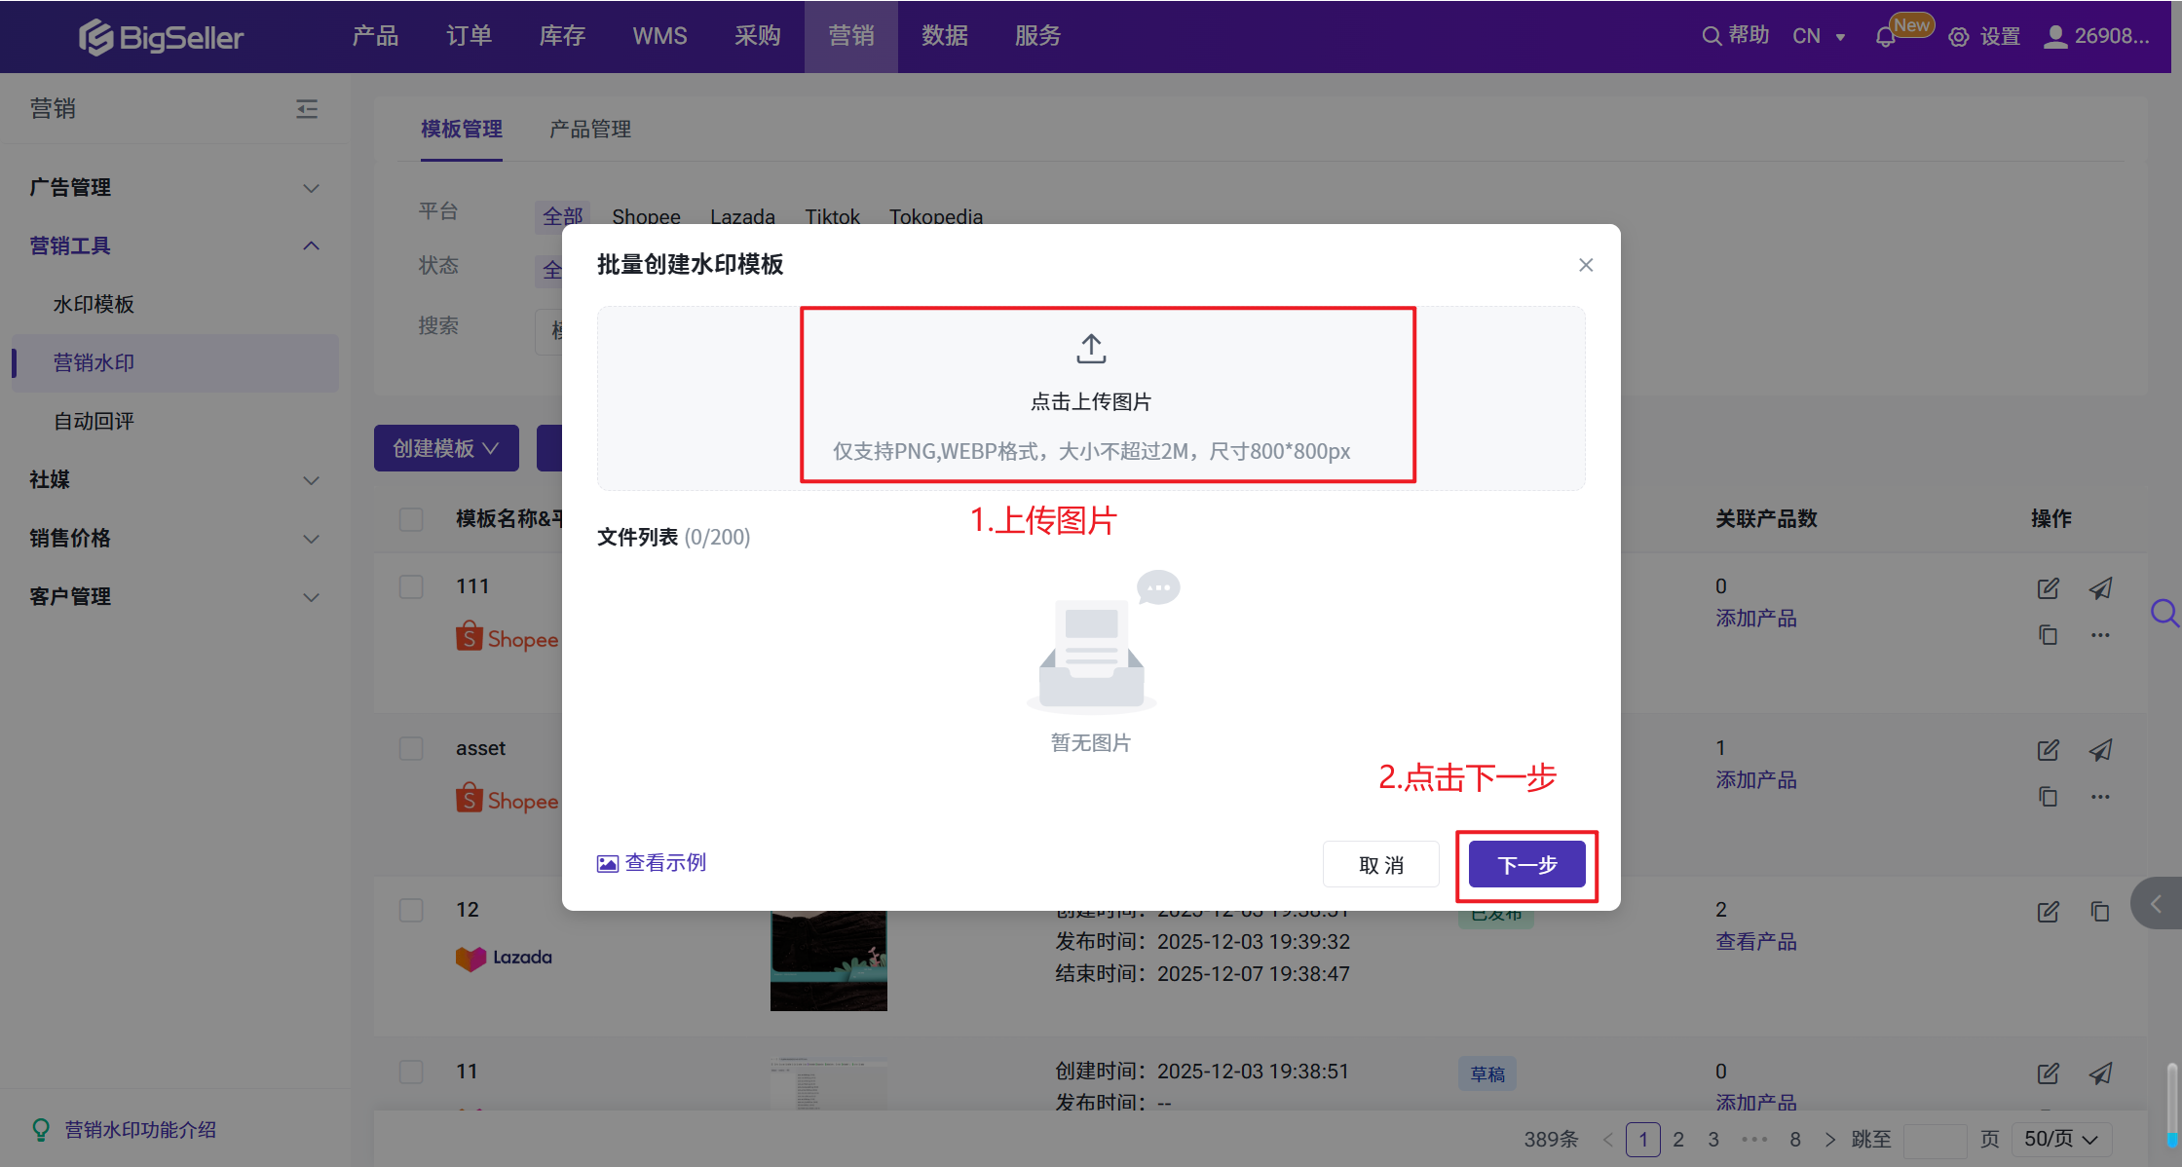Screen dimensions: 2182x1167
Task: Tick the checkbox for asset row
Action: [411, 748]
